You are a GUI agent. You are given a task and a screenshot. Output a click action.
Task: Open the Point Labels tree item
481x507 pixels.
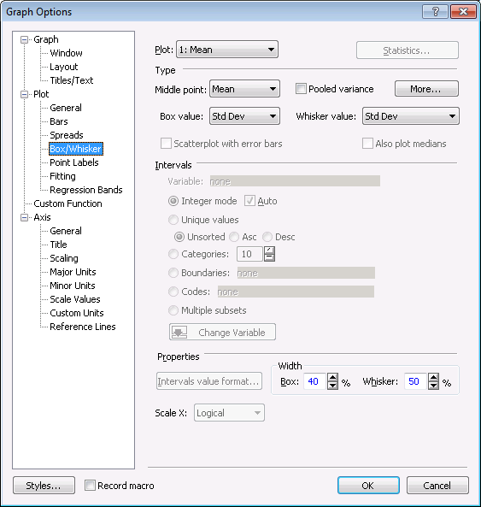pos(74,162)
